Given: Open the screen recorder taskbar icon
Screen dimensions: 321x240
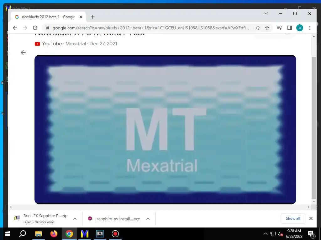Looking at the screenshot, I should coord(115,234).
